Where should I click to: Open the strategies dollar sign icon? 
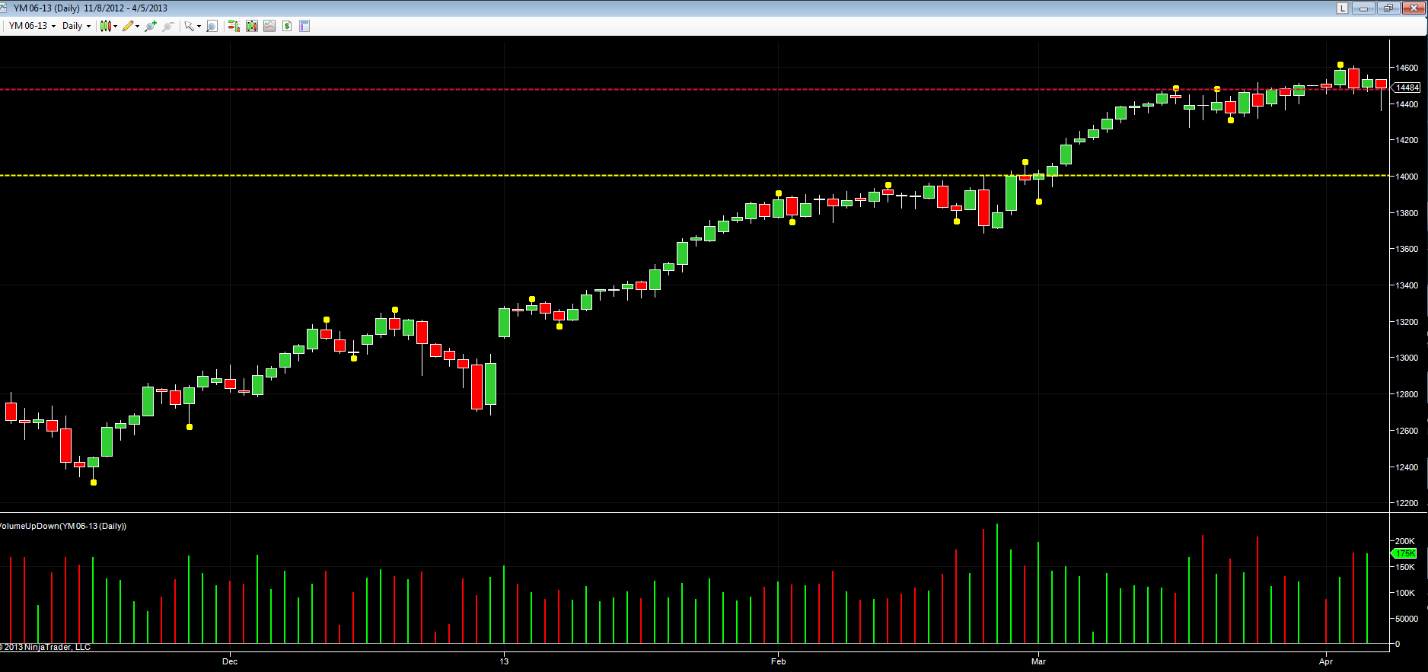pyautogui.click(x=287, y=26)
